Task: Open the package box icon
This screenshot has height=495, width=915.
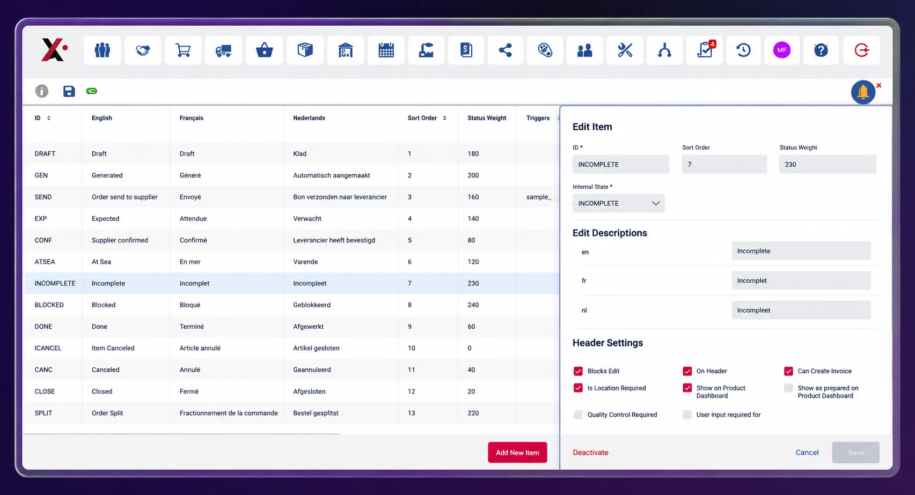Action: (305, 50)
